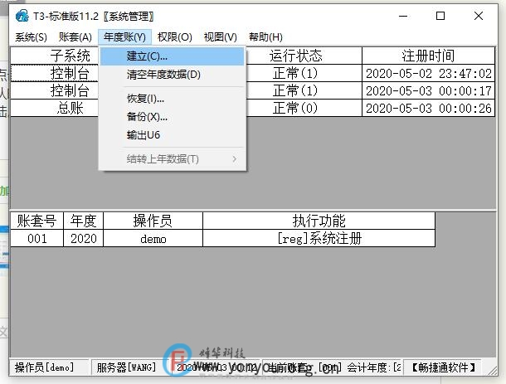Click status bar 服务器[WANG] entry
This screenshot has height=384, width=506.
tap(130, 367)
